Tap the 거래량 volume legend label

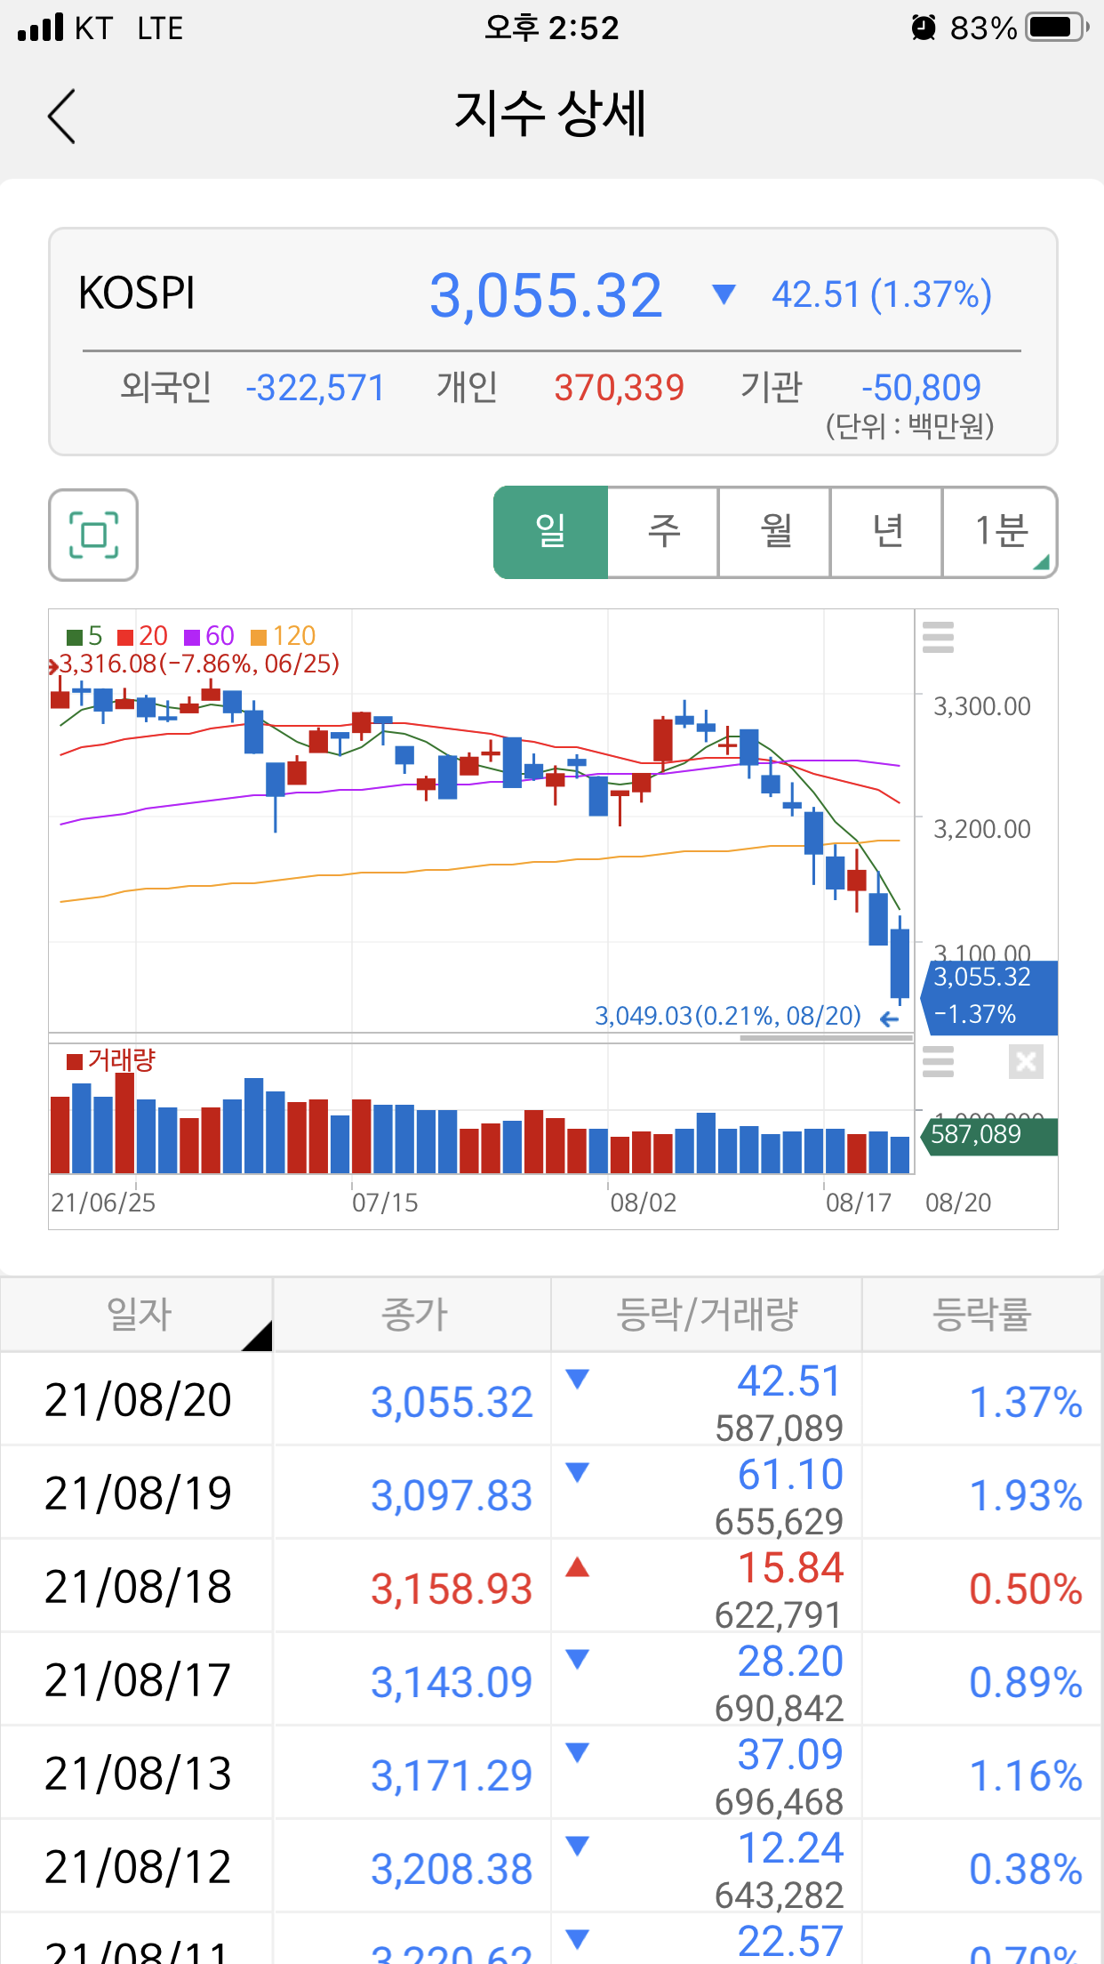point(112,1060)
